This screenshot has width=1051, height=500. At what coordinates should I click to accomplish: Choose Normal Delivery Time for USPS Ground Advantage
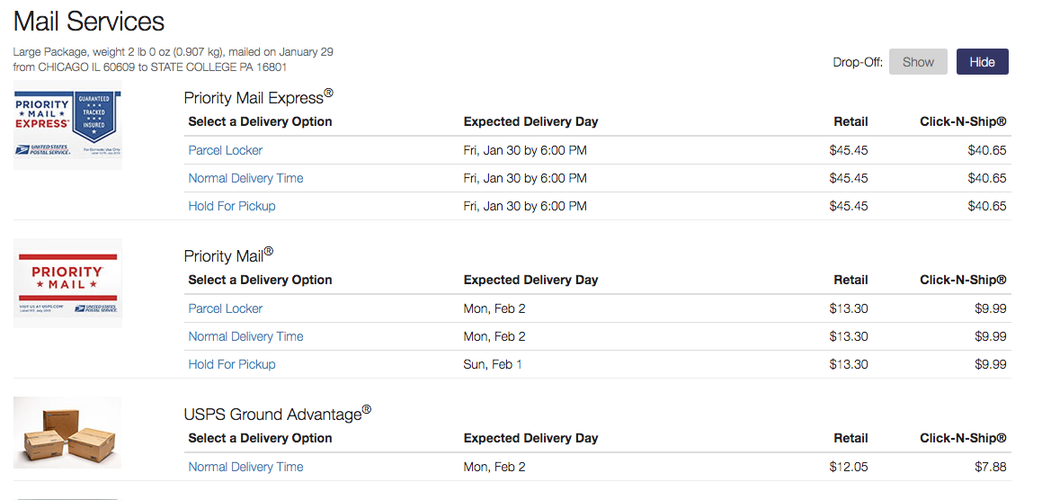245,467
